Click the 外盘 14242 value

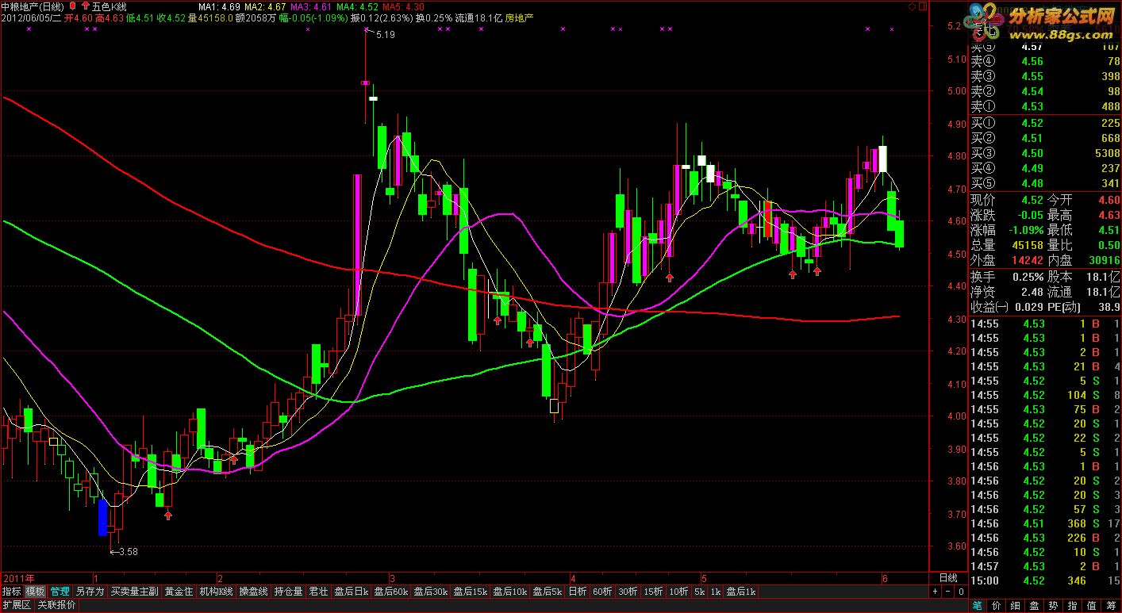point(1028,260)
